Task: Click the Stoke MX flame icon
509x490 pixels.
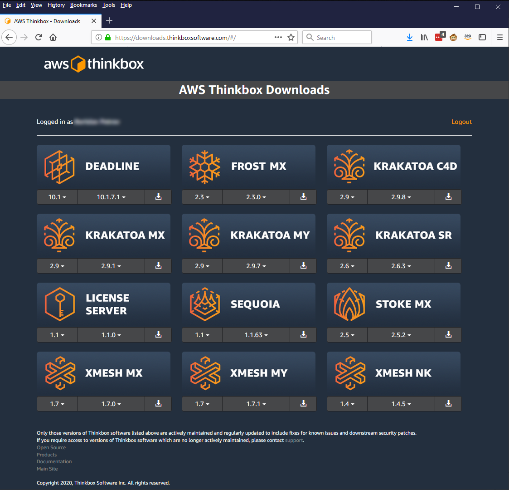Action: [349, 304]
